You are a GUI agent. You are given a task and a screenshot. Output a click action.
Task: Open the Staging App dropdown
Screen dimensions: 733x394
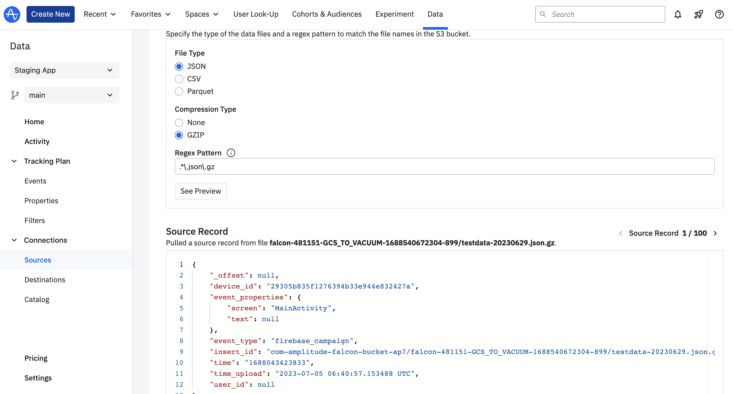tap(65, 70)
